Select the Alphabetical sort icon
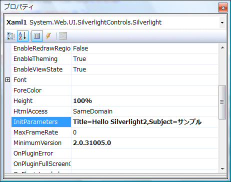The image size is (231, 182). (22, 36)
